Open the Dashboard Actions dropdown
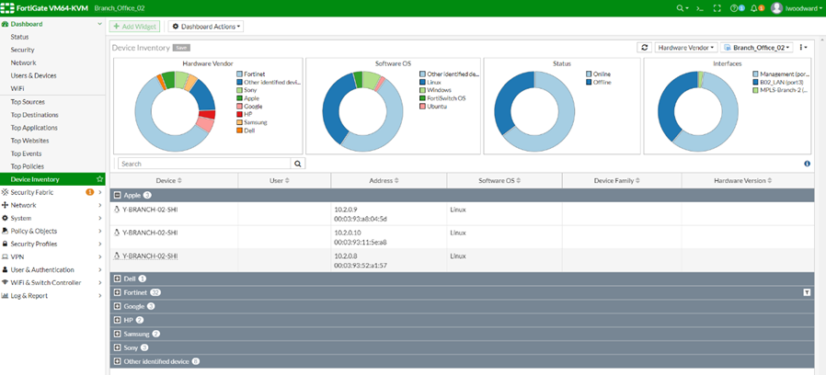This screenshot has height=375, width=826. pos(205,27)
